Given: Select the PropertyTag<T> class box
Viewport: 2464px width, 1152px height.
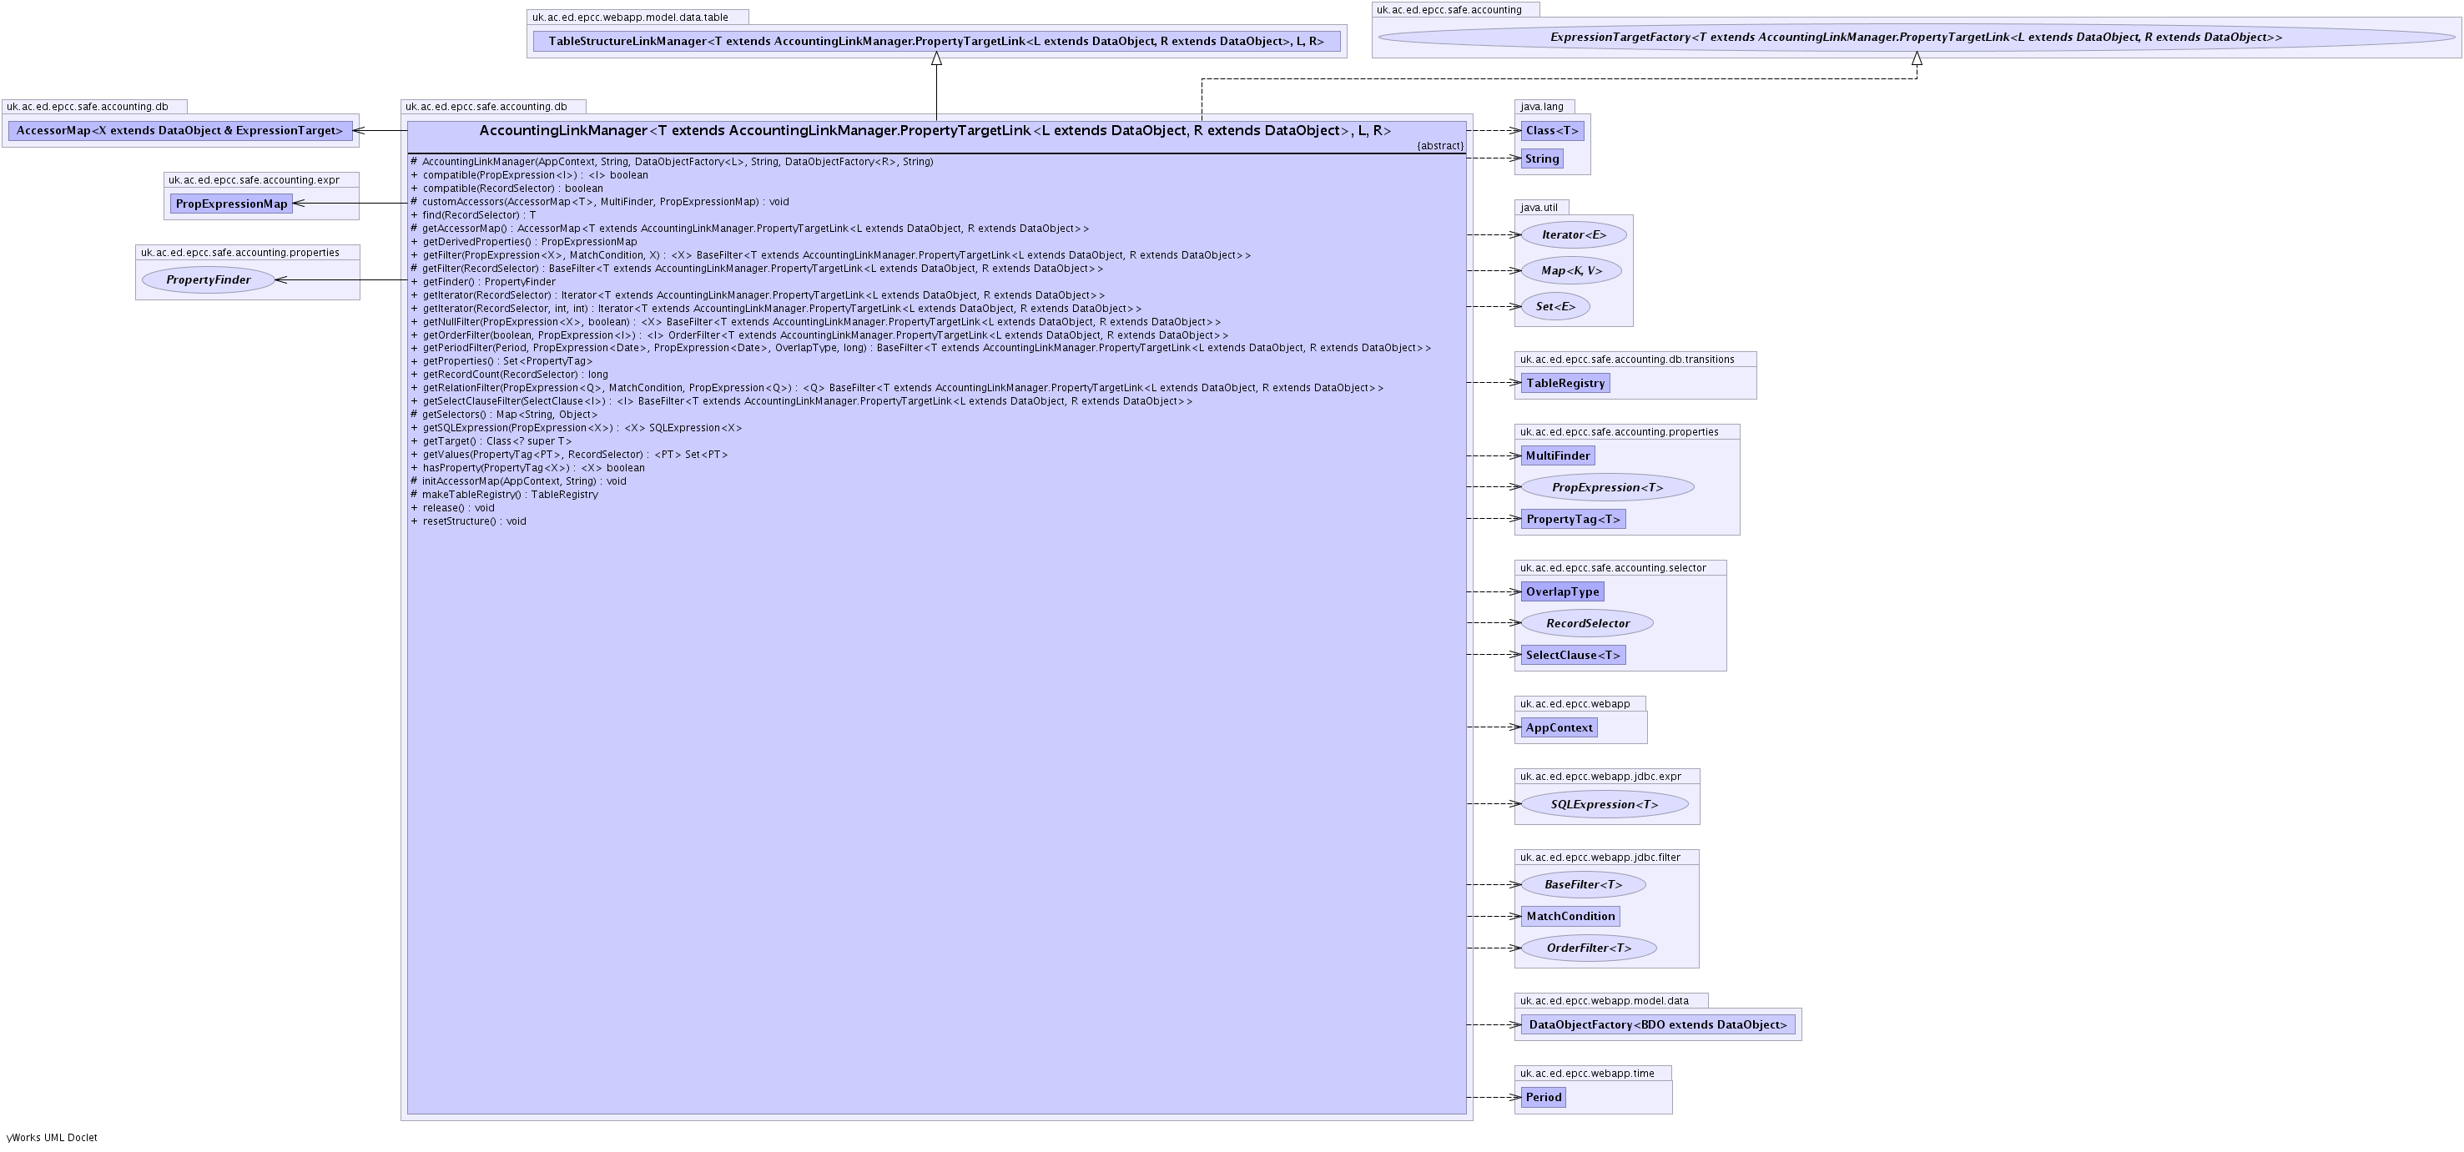Looking at the screenshot, I should pos(1573,519).
